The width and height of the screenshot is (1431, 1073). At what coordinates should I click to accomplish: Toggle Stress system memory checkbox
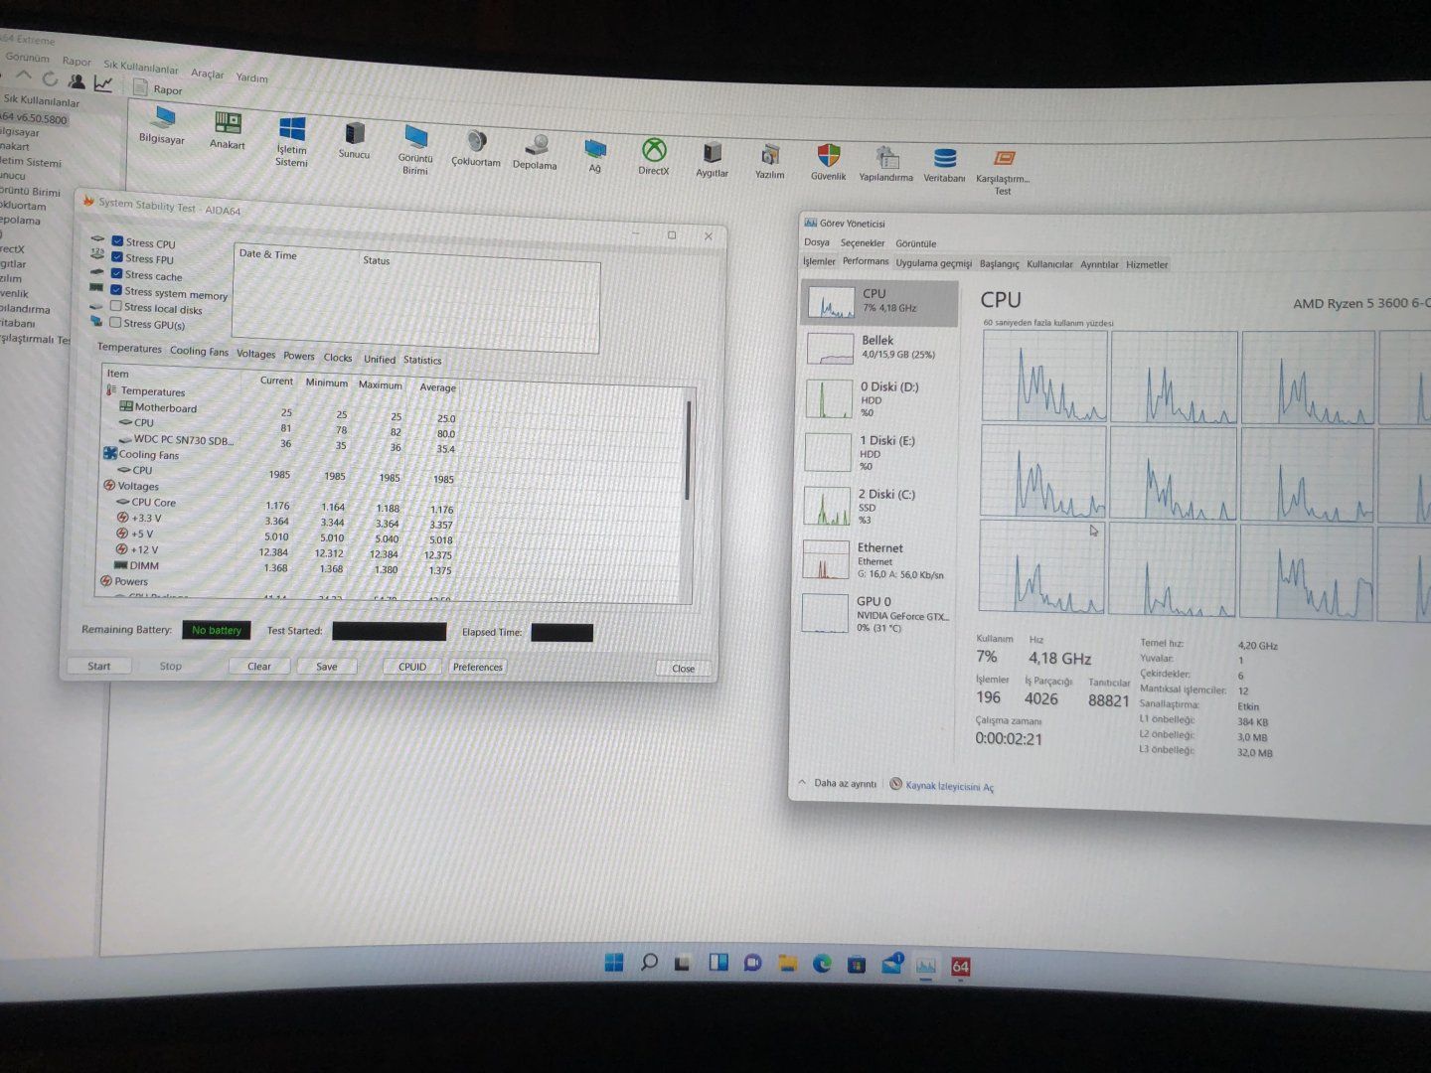point(116,290)
